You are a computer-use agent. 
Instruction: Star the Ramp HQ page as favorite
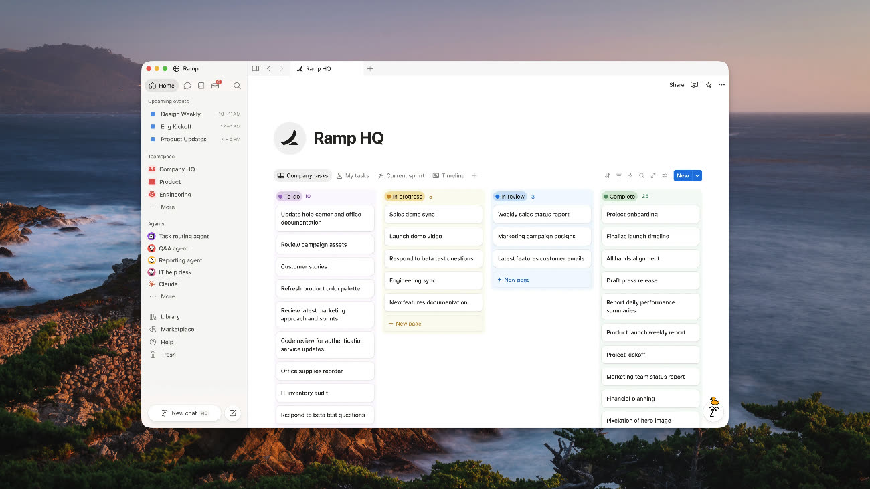709,85
